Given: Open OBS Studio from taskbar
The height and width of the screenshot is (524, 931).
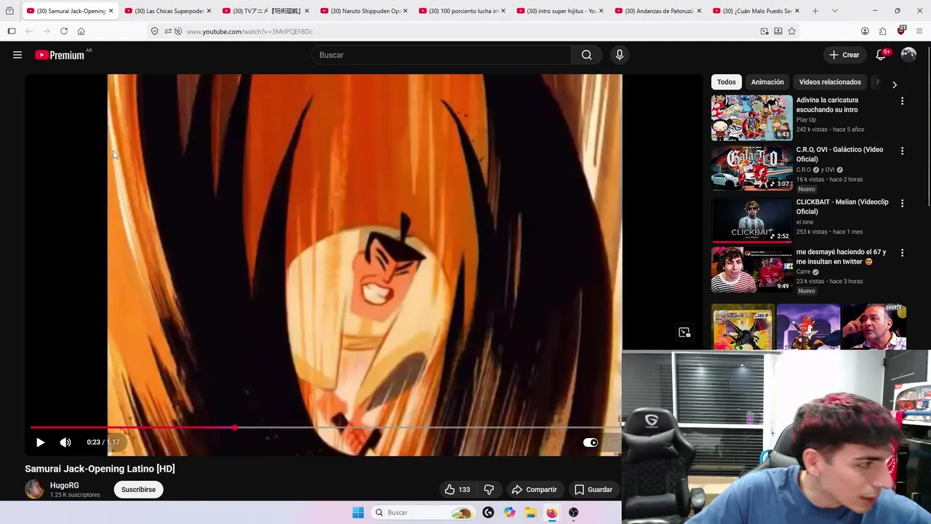Looking at the screenshot, I should pos(573,512).
